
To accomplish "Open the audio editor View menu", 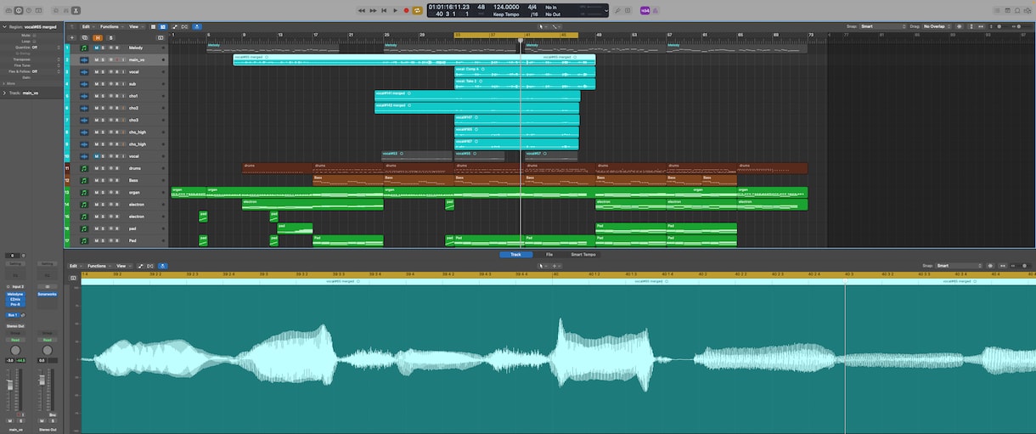I will (x=123, y=266).
